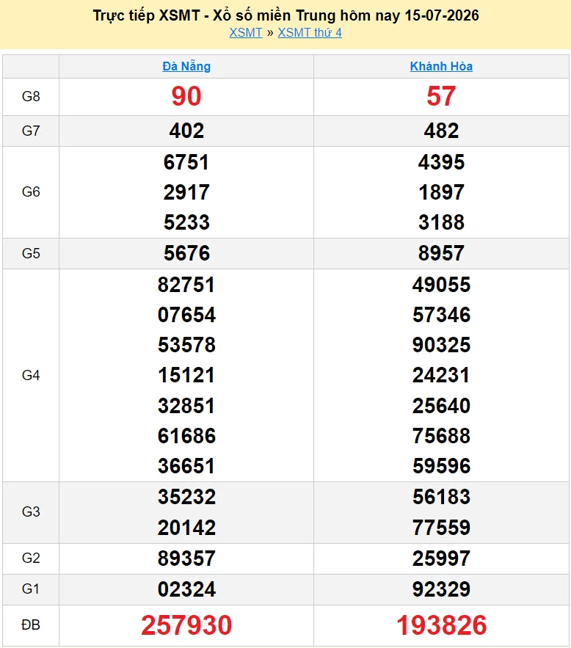Viewport: 571px width, 648px height.
Task: Click the G5 row label
Action: [x=31, y=253]
